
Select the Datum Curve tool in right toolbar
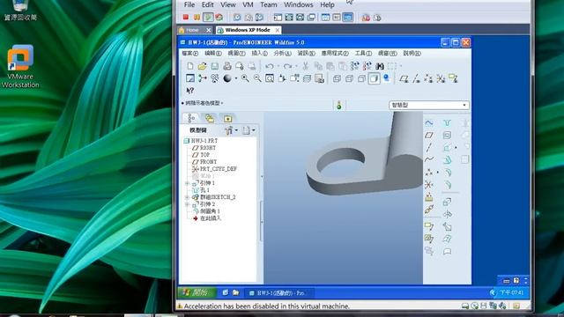tap(429, 159)
